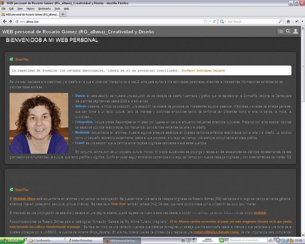Bookmark this page with the star icon
The height and width of the screenshot is (244, 305).
pyautogui.click(x=205, y=22)
